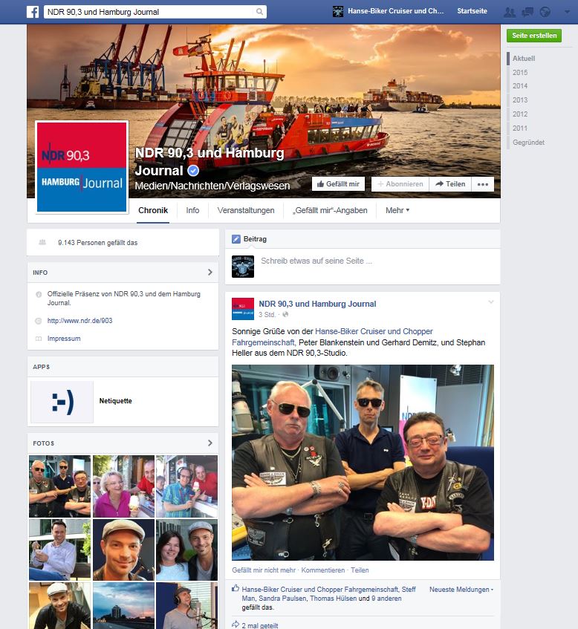Viewport: 578px width, 629px height.
Task: Open the three-dots more actions button
Action: click(482, 184)
